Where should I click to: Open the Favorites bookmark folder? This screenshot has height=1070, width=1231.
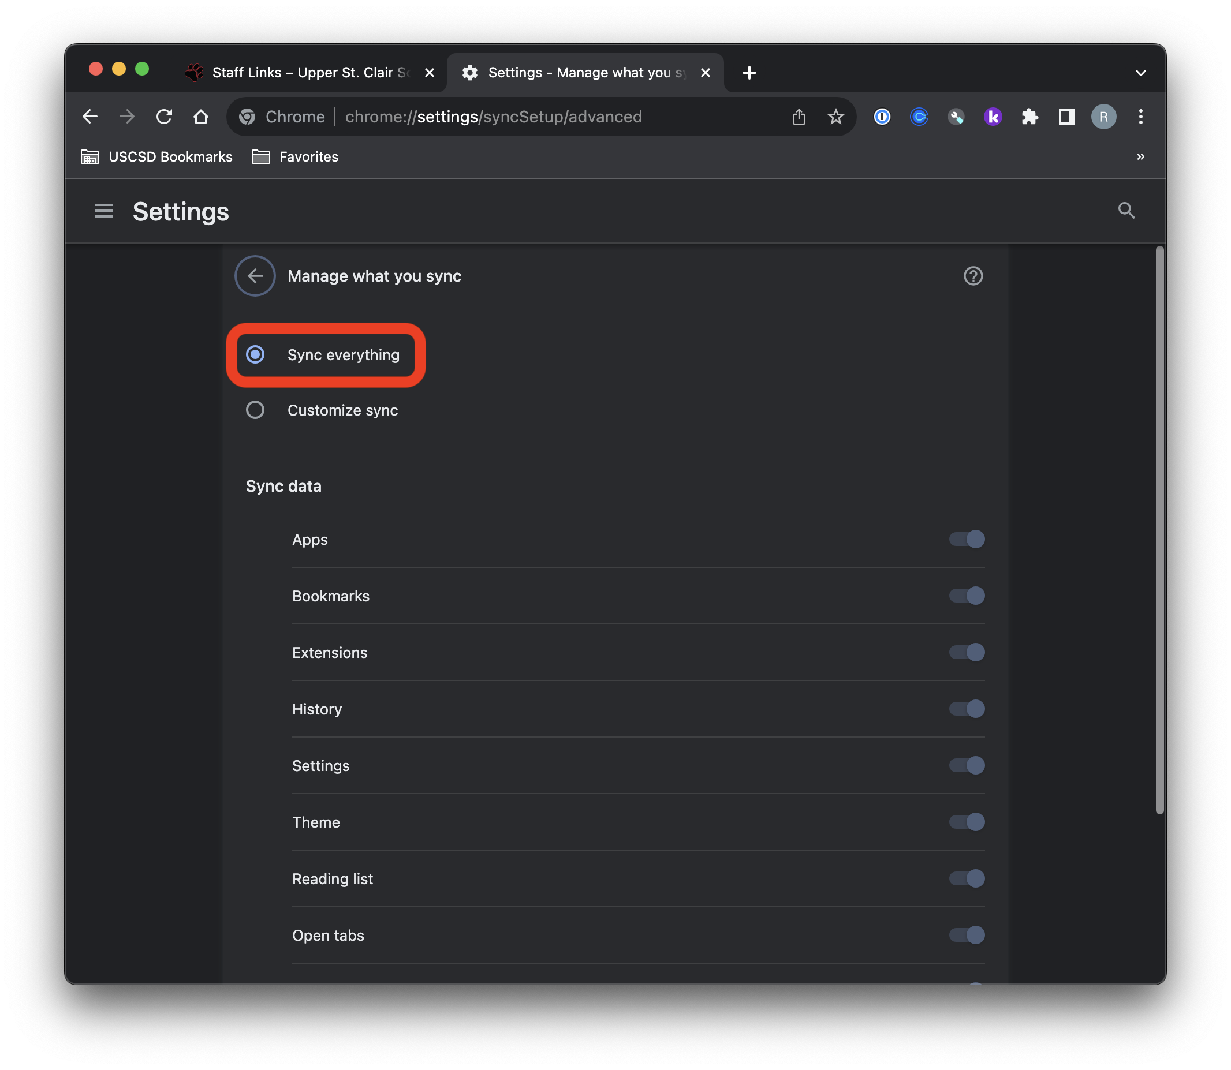[x=295, y=156]
